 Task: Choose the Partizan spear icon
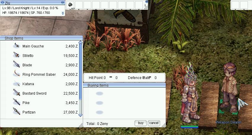click(x=17, y=111)
